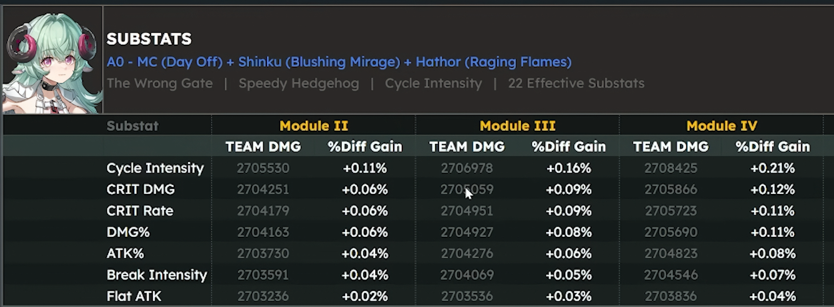The width and height of the screenshot is (834, 307).
Task: Select the SUBSTATS heading
Action: tap(149, 39)
